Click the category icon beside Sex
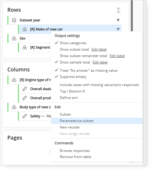The height and width of the screenshot is (170, 151). pyautogui.click(x=14, y=38)
